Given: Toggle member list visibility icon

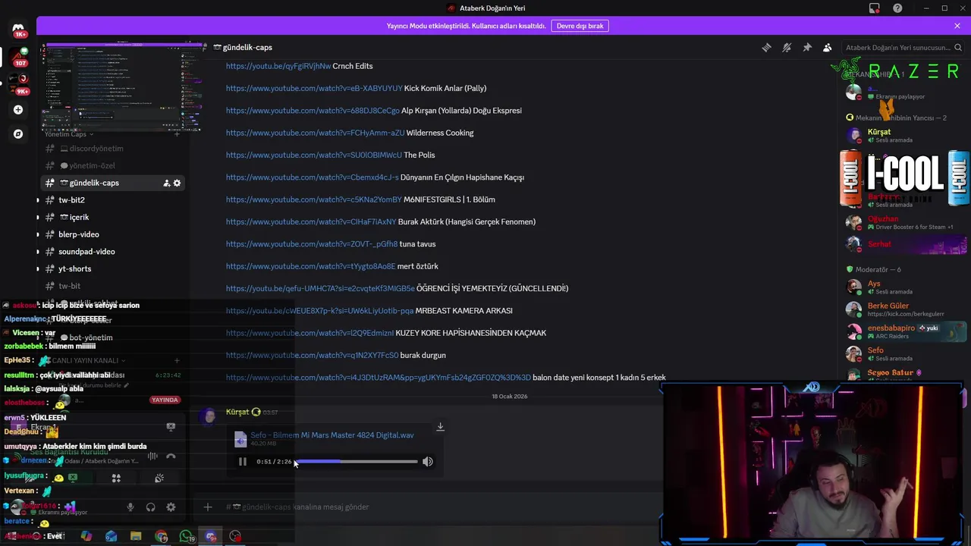Looking at the screenshot, I should (x=828, y=47).
